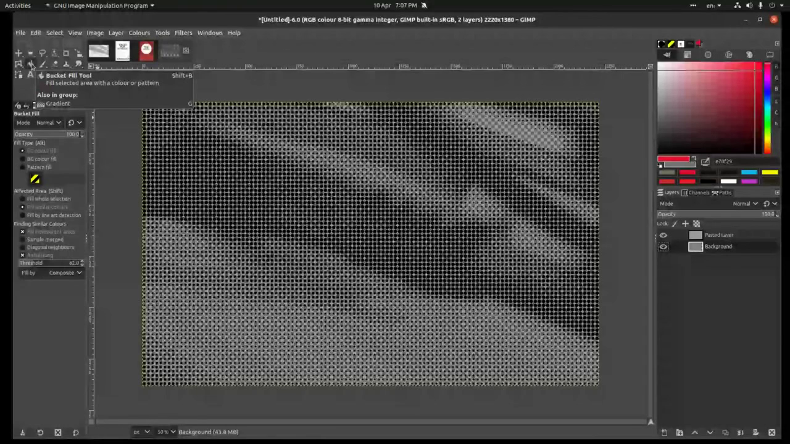
Task: Open the Filters menu
Action: [x=183, y=33]
